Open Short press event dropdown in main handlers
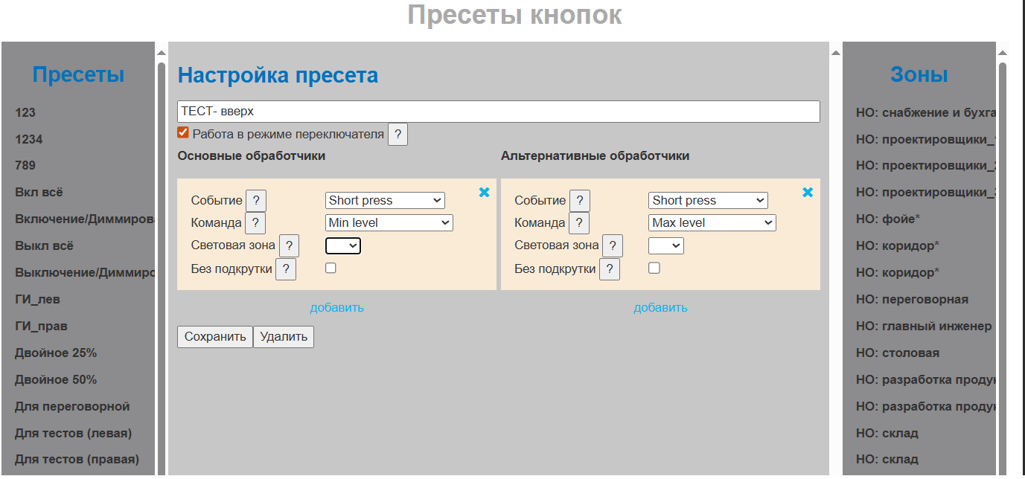This screenshot has height=479, width=1025. [385, 201]
